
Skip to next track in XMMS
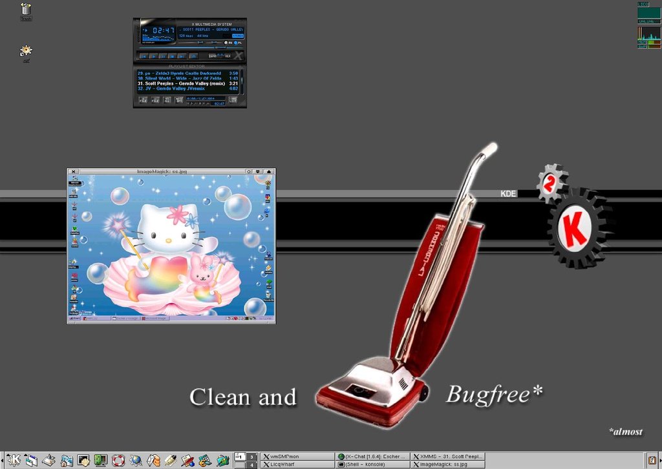(182, 56)
